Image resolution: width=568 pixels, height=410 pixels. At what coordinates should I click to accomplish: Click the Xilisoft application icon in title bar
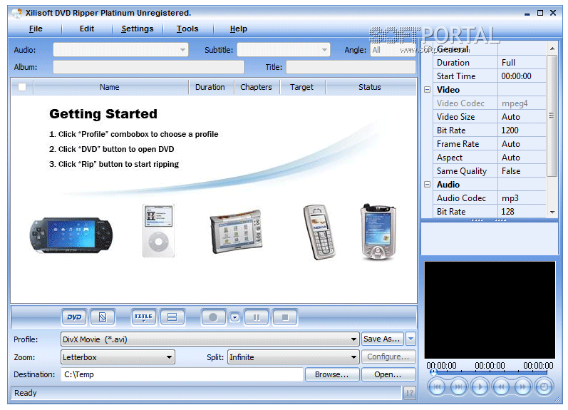tap(16, 14)
